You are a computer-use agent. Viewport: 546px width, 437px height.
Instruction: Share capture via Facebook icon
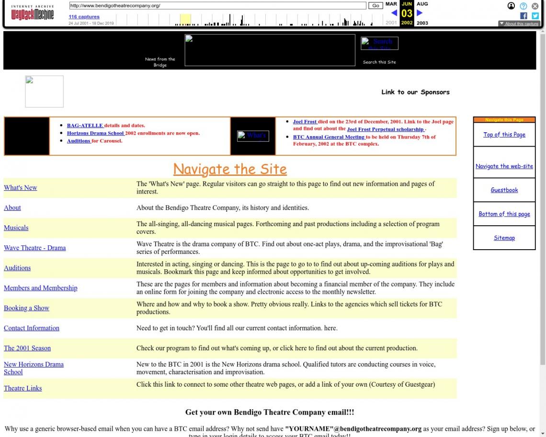(523, 16)
